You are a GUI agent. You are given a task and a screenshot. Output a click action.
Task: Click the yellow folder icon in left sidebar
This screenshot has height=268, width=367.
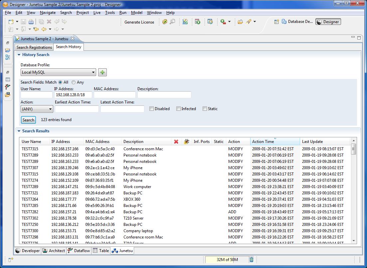[8, 50]
